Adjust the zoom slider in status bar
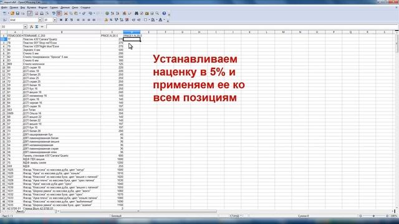This screenshot has height=224, width=399. tap(373, 216)
